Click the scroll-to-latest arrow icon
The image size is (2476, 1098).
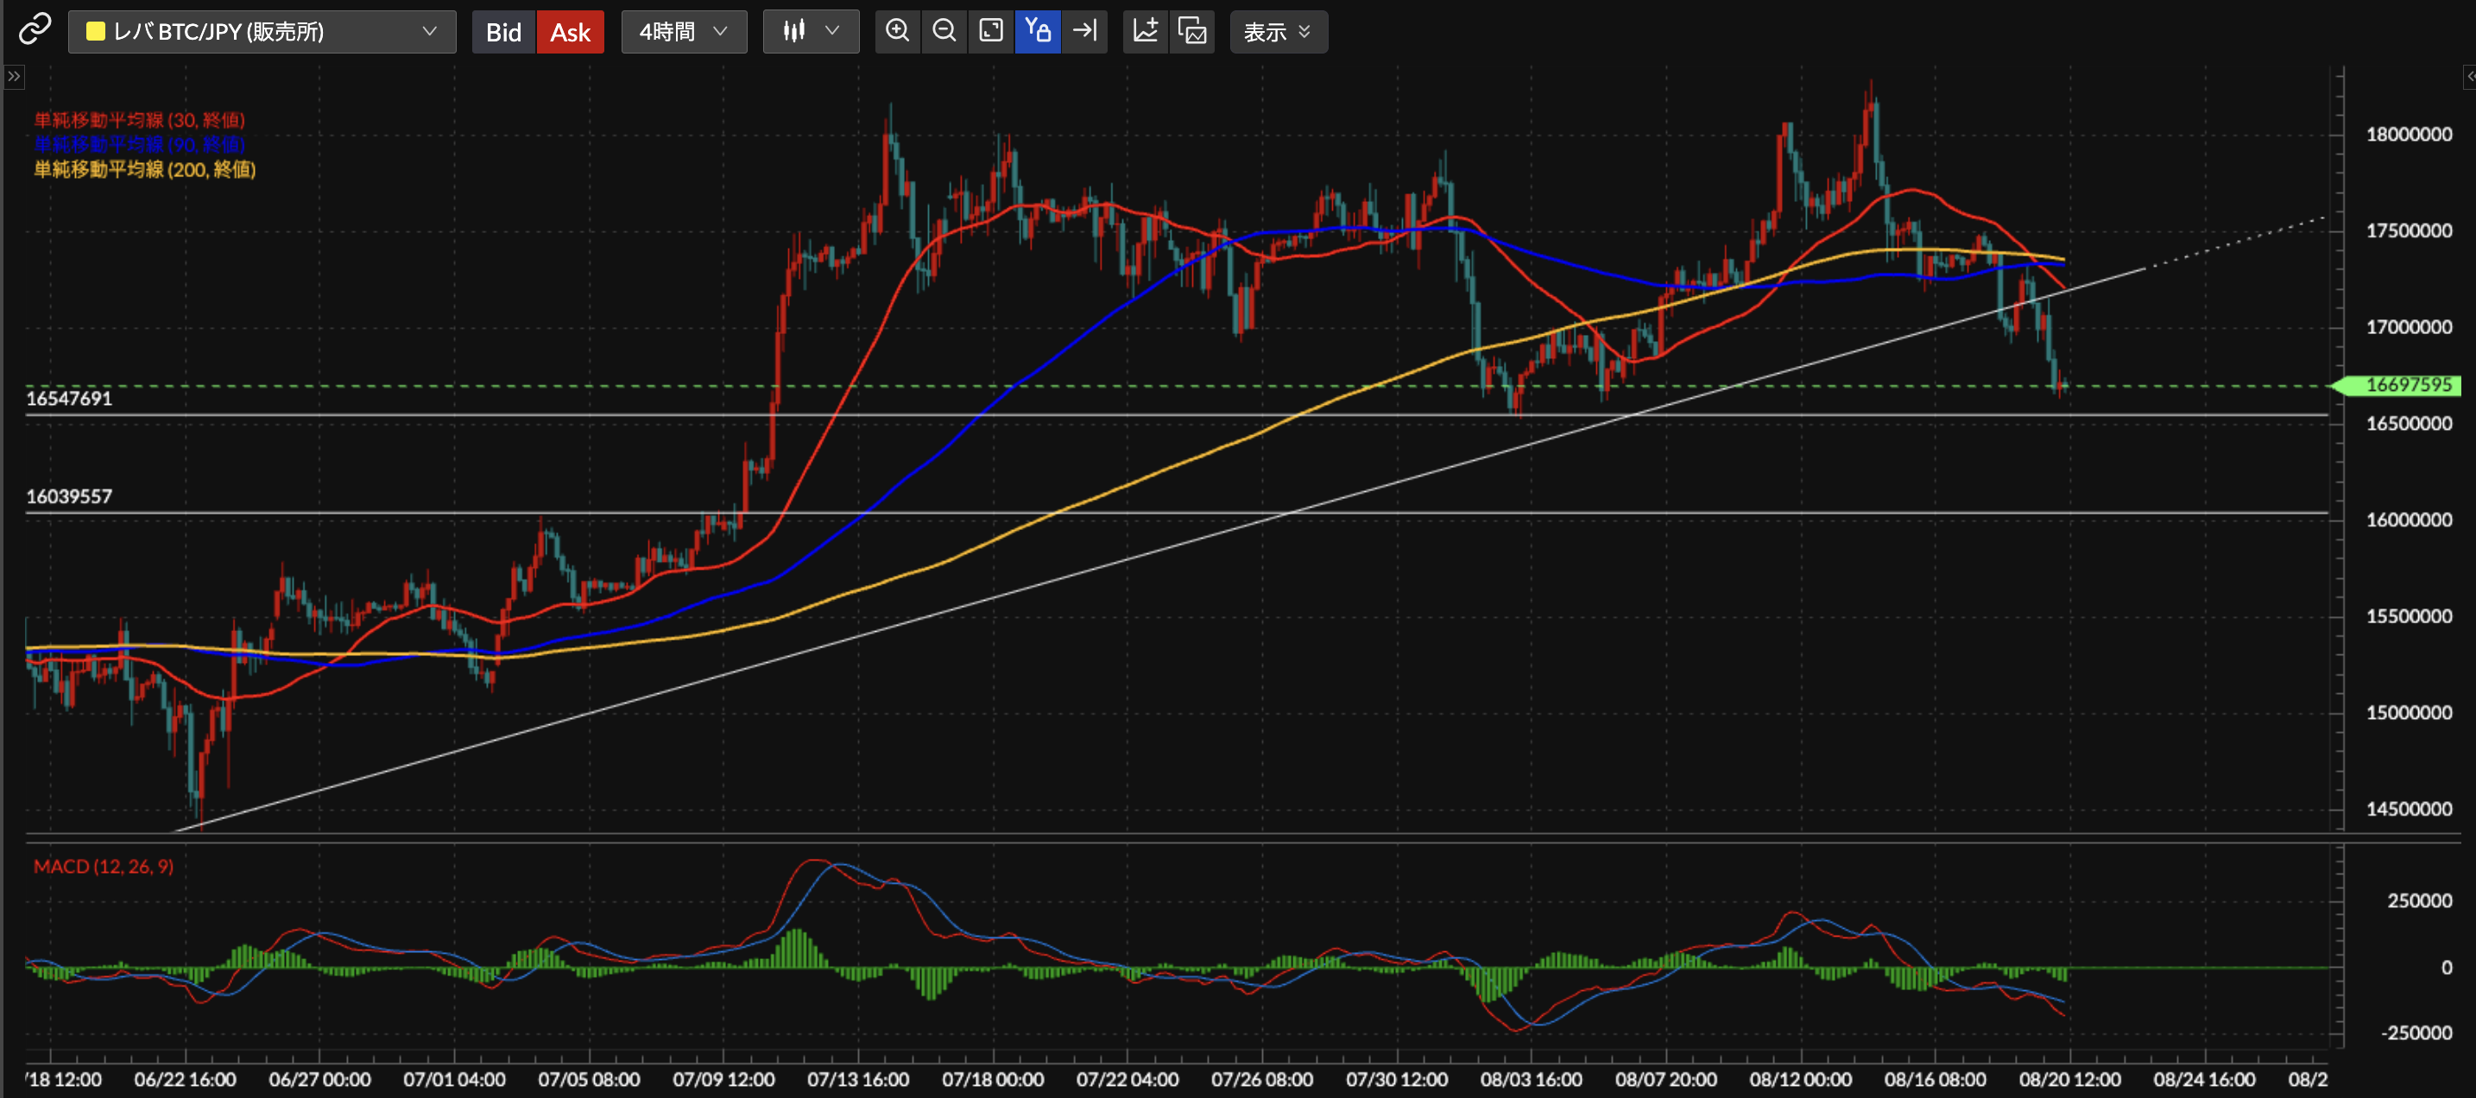1084,31
